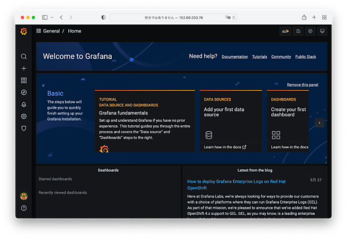Image resolution: width=347 pixels, height=239 pixels.
Task: Open Dashboard settings gear in top toolbar
Action: (x=310, y=31)
